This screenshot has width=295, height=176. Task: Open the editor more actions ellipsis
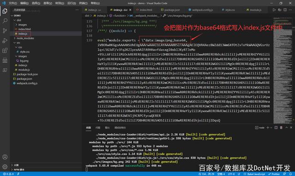(x=291, y=10)
